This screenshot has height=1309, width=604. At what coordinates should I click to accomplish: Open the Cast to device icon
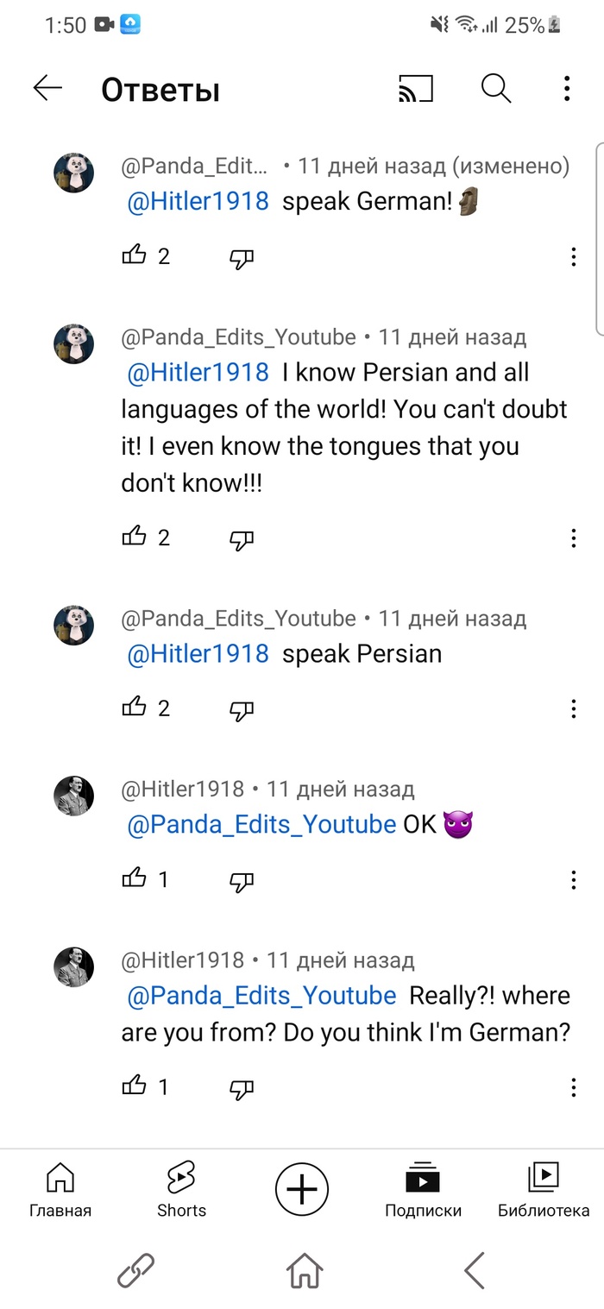(x=415, y=89)
